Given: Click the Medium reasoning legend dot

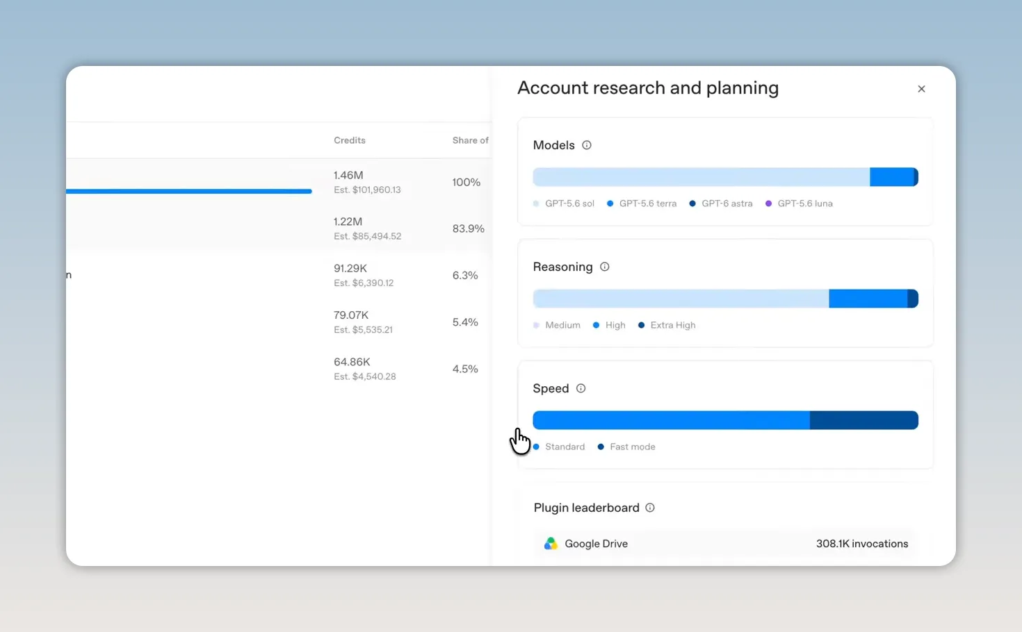Looking at the screenshot, I should point(536,325).
